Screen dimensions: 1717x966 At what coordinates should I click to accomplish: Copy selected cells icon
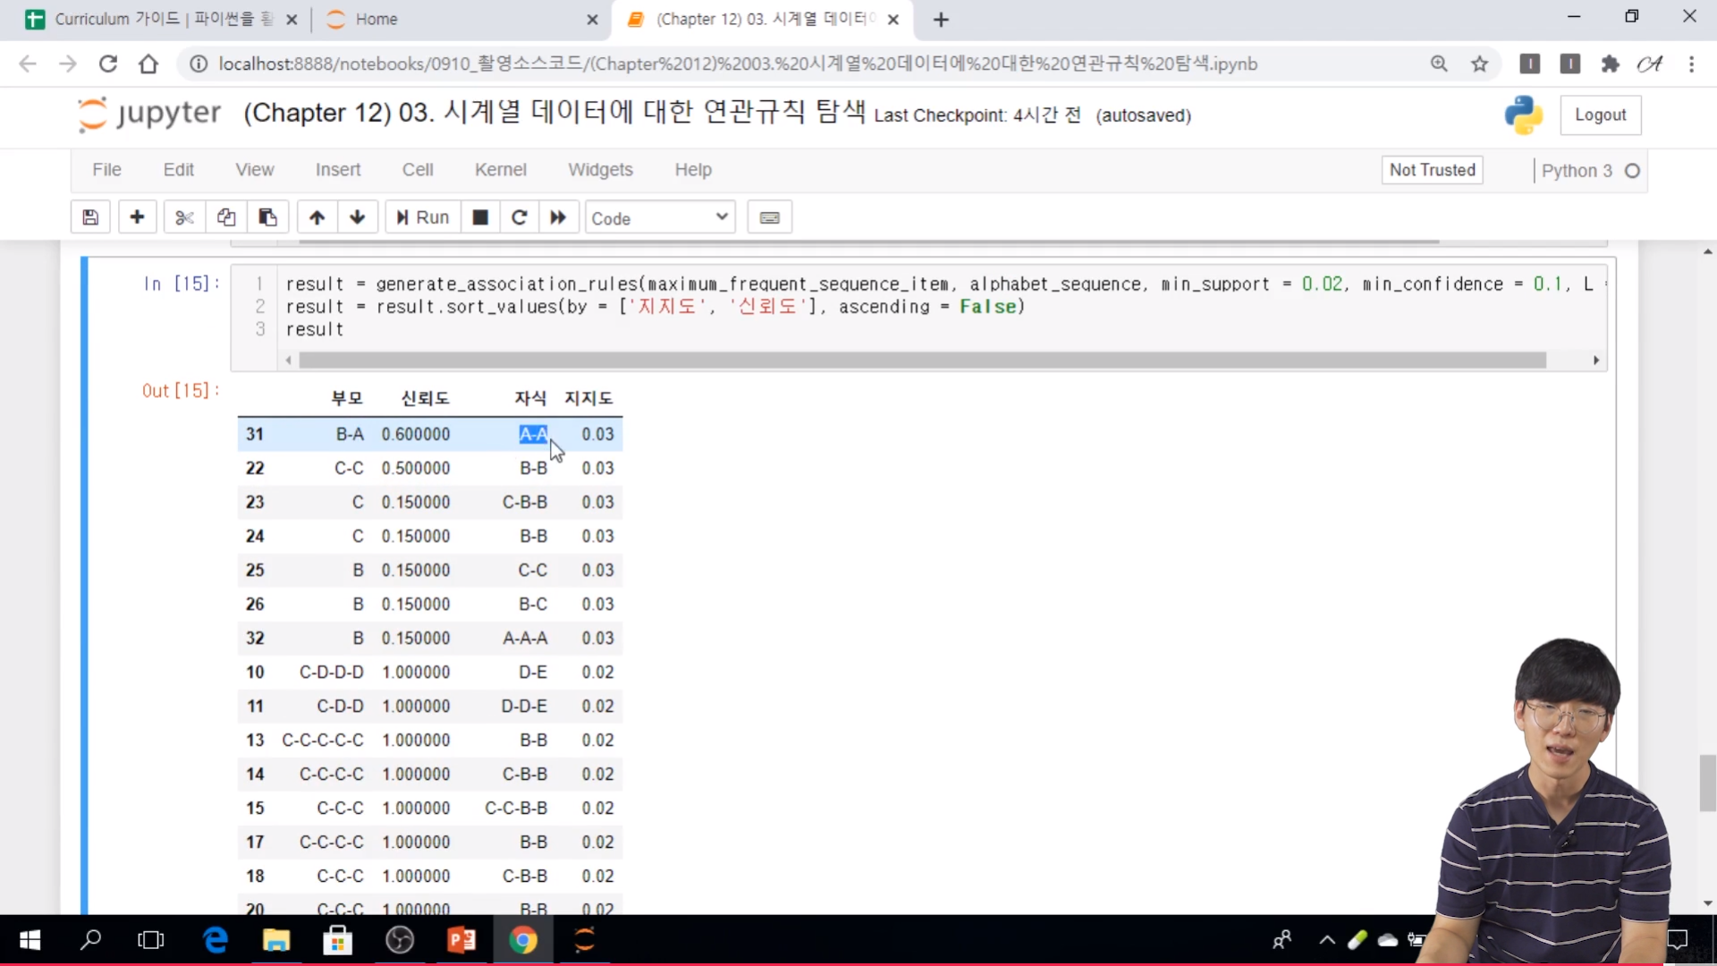[226, 217]
